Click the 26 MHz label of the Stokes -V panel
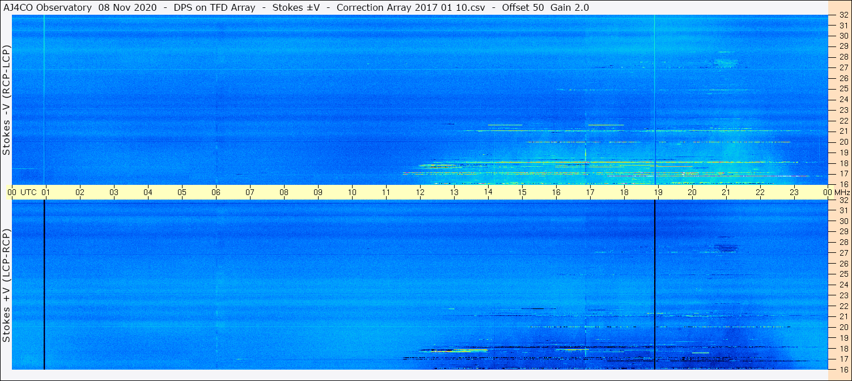The height and width of the screenshot is (381, 852). [x=843, y=78]
